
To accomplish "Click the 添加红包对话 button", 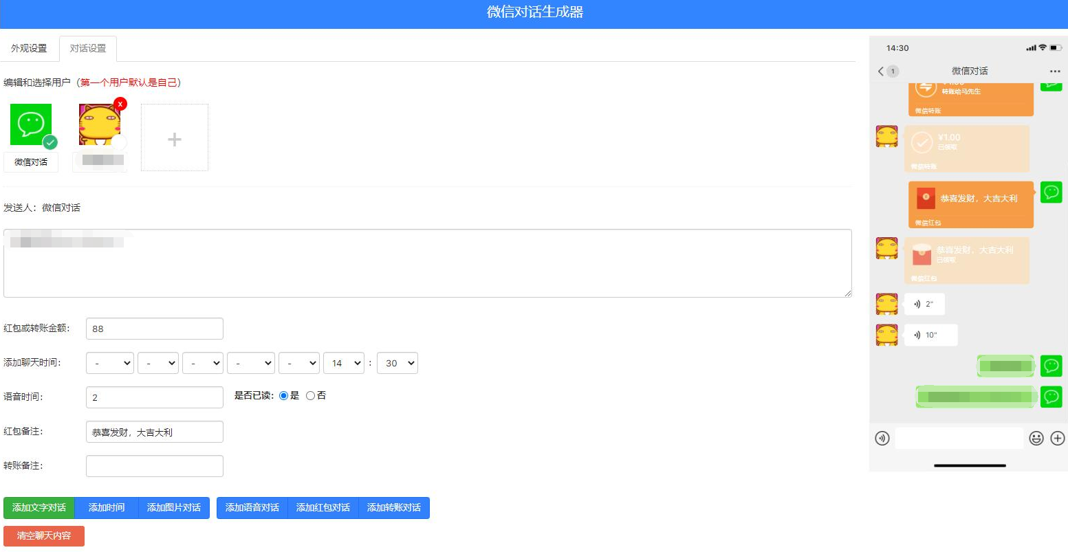I will (x=323, y=508).
